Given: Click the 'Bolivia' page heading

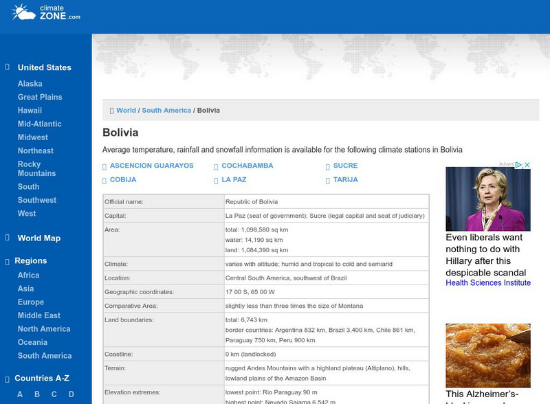Looking at the screenshot, I should [120, 133].
